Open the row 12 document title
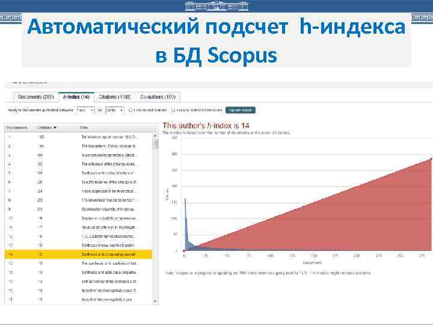Image resolution: width=433 pixels, height=325 pixels. tap(108, 237)
